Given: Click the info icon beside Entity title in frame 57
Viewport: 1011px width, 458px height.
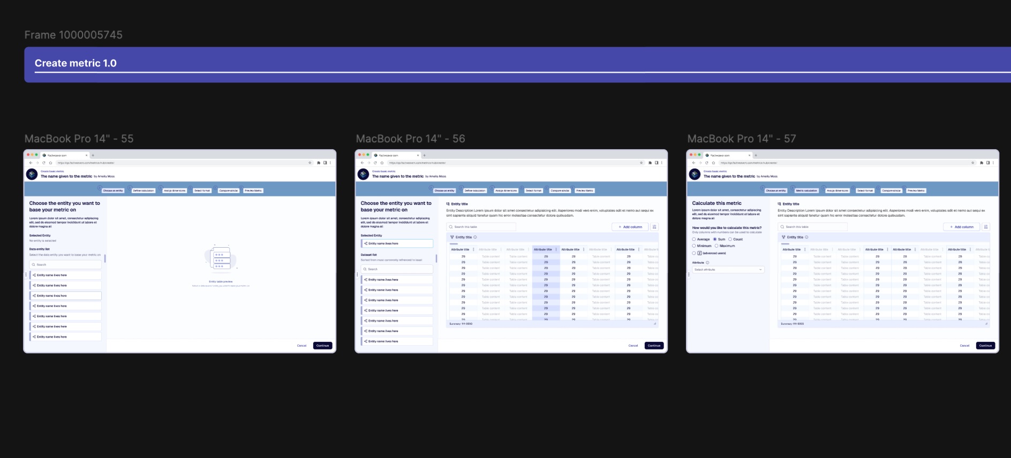Looking at the screenshot, I should point(806,237).
